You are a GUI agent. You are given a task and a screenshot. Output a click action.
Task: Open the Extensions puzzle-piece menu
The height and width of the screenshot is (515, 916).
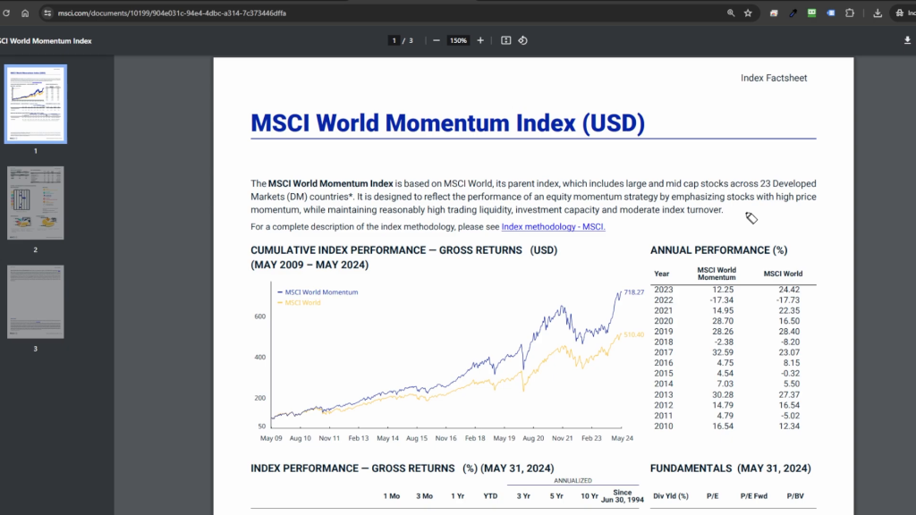coord(850,13)
